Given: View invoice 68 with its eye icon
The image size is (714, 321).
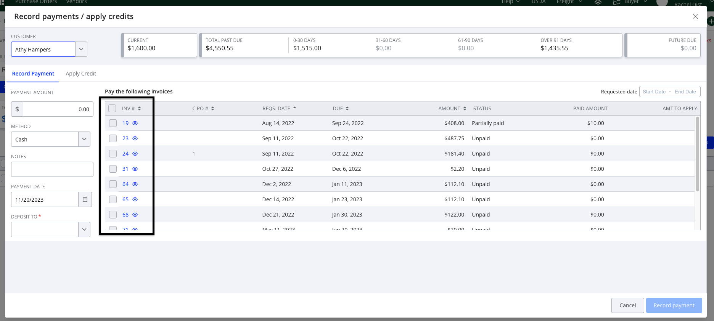Looking at the screenshot, I should pos(135,215).
